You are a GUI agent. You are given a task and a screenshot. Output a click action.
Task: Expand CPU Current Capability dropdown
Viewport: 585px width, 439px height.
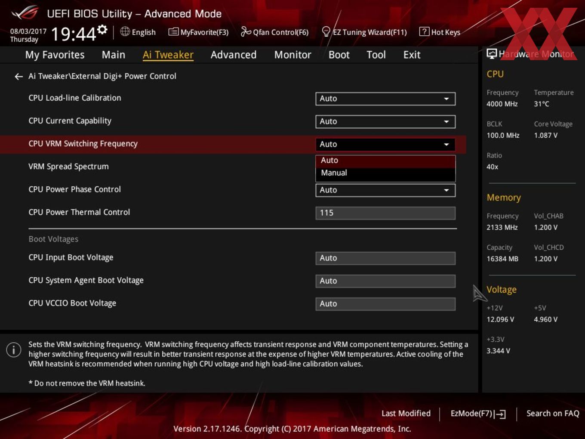[385, 121]
